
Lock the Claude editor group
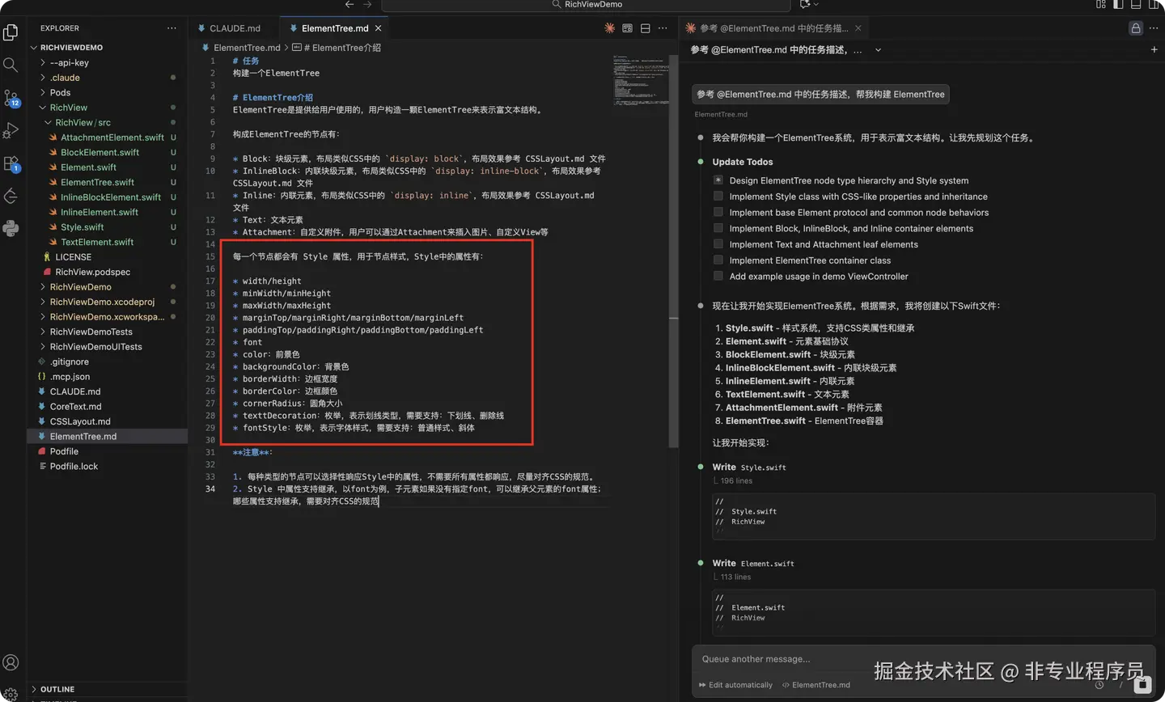pyautogui.click(x=1136, y=28)
